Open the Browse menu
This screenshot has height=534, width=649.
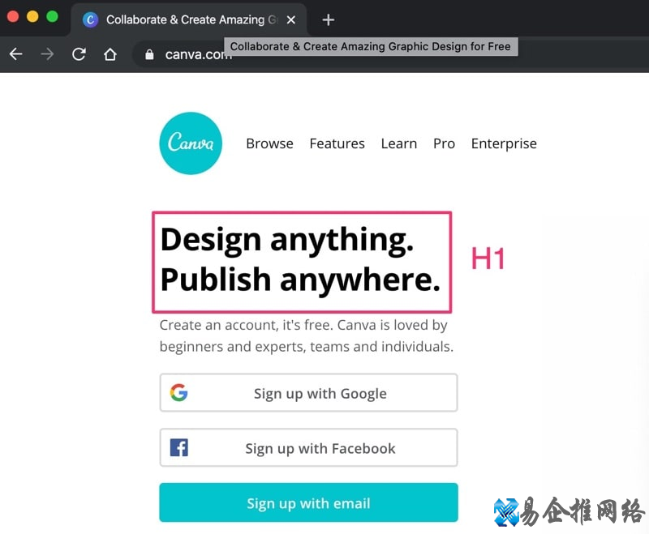click(x=269, y=143)
